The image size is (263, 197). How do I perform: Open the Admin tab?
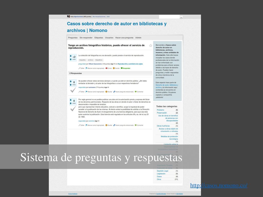pyautogui.click(x=138, y=38)
